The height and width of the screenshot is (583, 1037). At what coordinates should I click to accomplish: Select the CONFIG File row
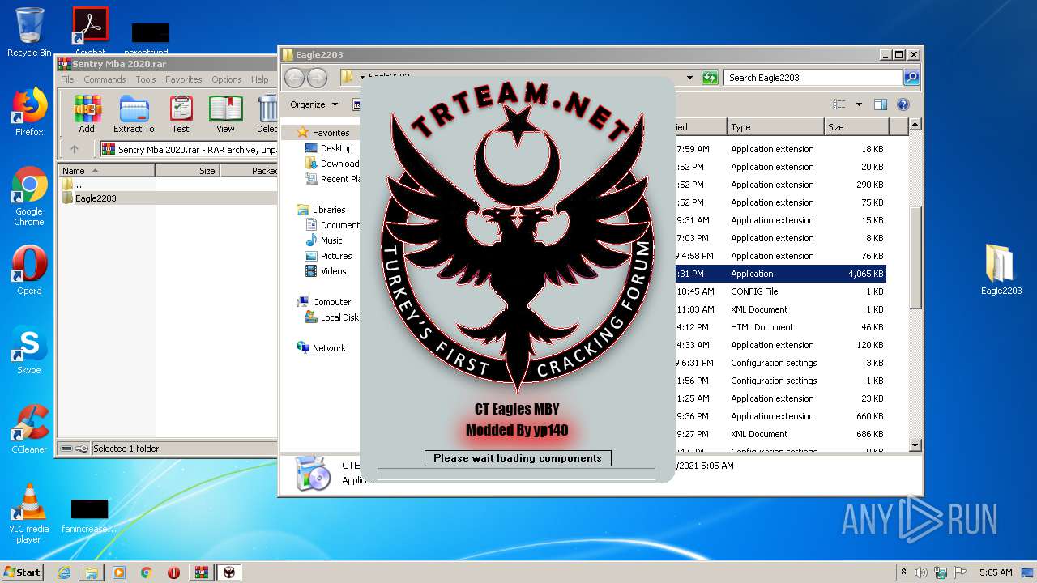click(x=781, y=291)
